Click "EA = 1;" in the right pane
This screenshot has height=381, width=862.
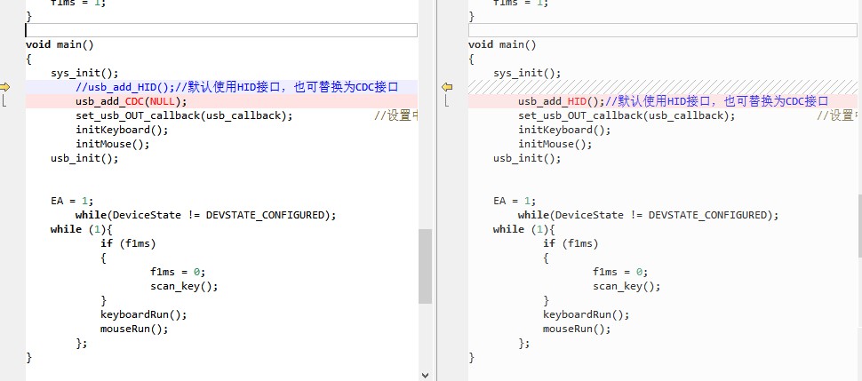pyautogui.click(x=515, y=201)
